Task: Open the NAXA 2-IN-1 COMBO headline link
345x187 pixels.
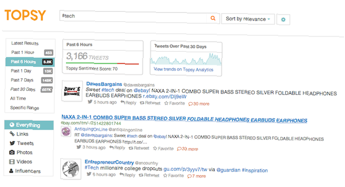Action: pos(184,119)
